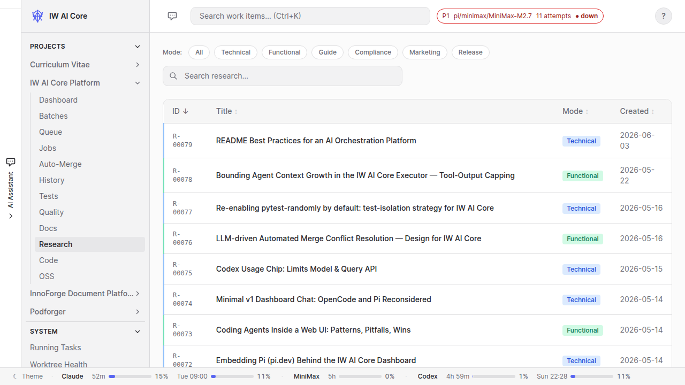Open Dashboard in the sidebar
Viewport: 685px width, 385px height.
pyautogui.click(x=90, y=100)
